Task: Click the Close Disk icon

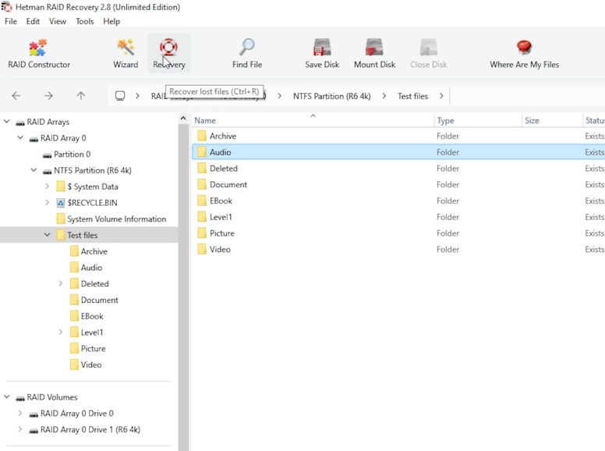Action: (x=428, y=48)
